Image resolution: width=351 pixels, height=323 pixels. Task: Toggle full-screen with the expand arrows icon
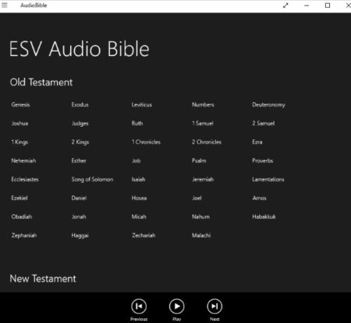click(285, 5)
